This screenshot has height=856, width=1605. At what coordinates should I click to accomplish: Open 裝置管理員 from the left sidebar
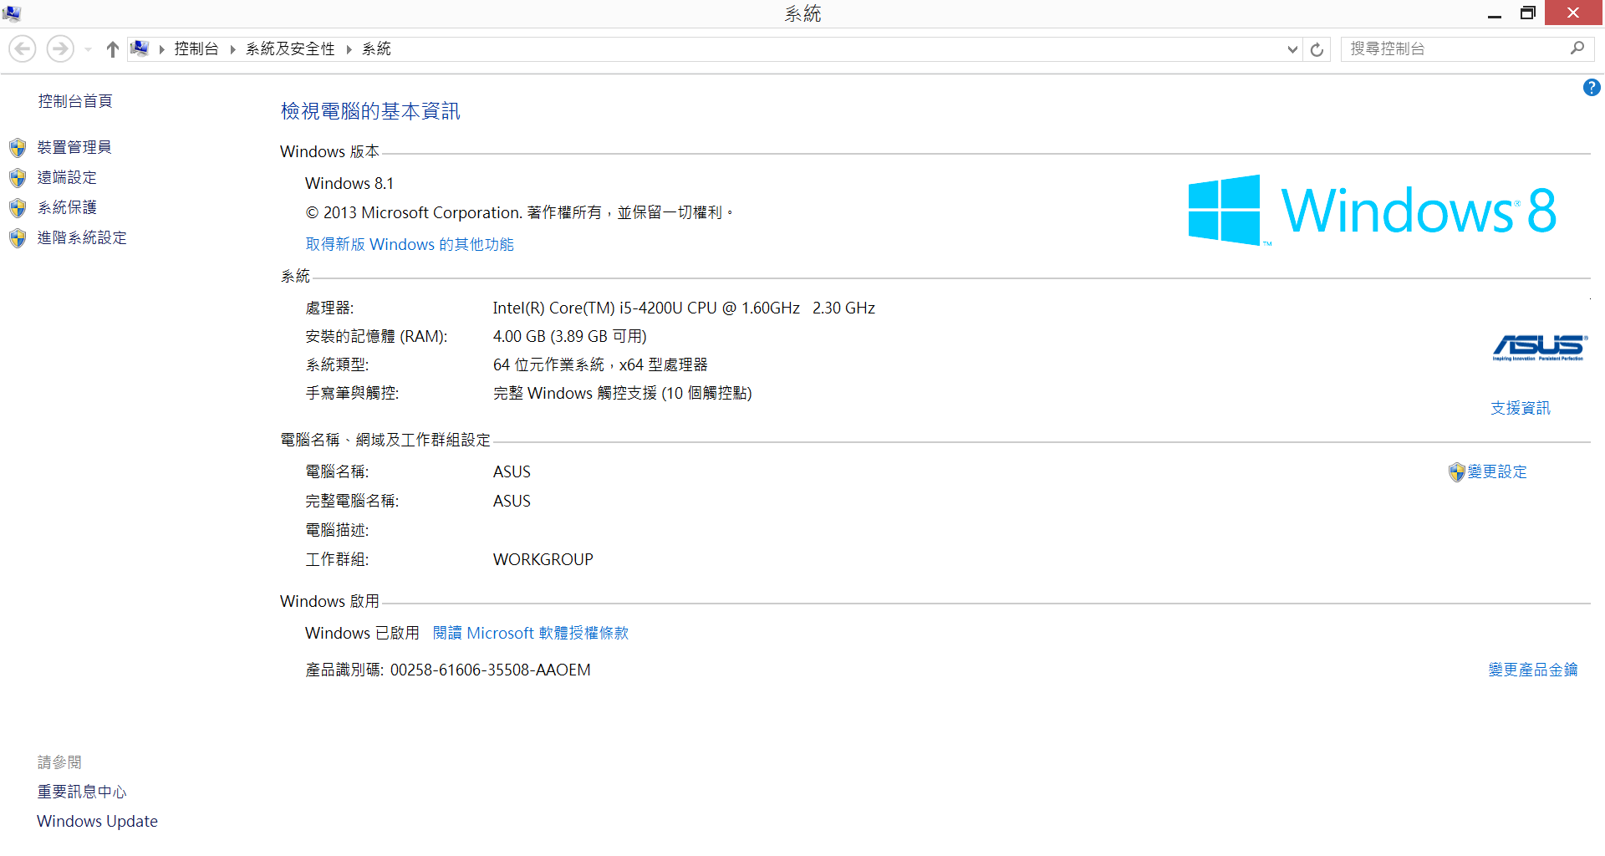[x=74, y=148]
